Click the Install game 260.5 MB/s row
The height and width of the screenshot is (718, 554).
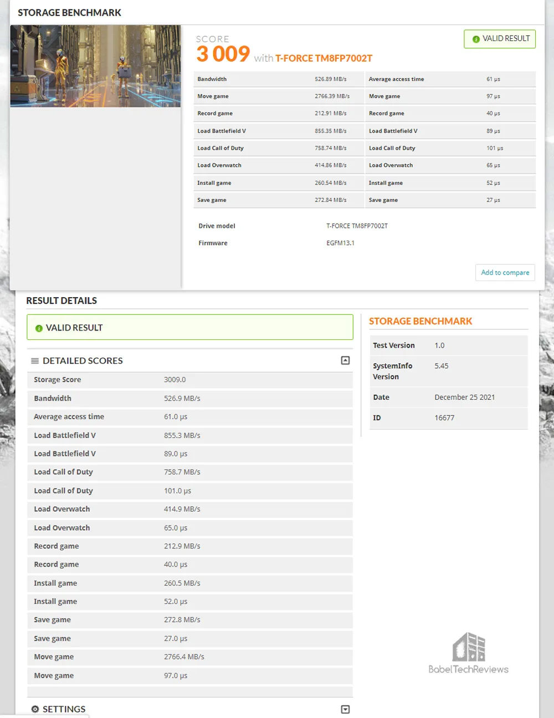pyautogui.click(x=190, y=584)
